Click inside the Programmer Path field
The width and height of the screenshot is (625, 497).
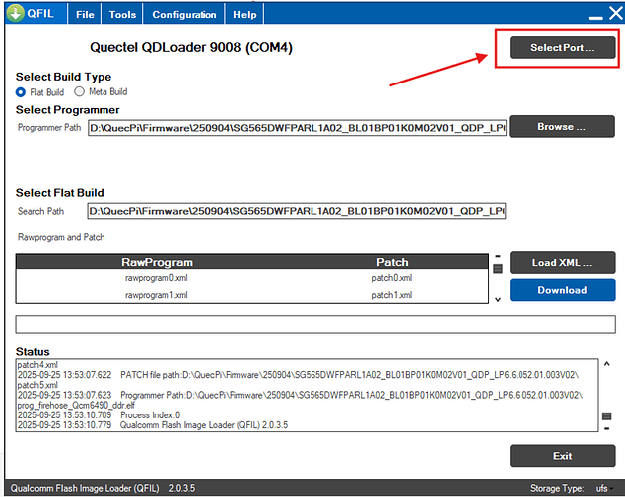tap(297, 128)
